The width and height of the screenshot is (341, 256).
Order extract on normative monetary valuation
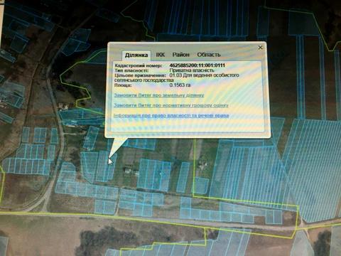171,105
